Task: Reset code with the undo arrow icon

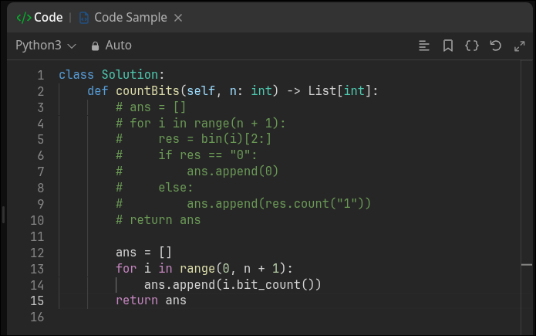Action: click(x=496, y=46)
